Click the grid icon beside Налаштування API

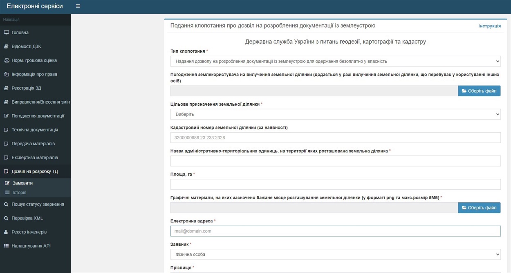pos(6,246)
